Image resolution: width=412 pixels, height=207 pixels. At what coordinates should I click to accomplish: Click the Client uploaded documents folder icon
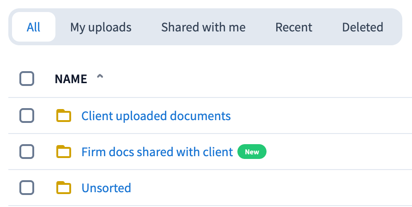pyautogui.click(x=64, y=116)
